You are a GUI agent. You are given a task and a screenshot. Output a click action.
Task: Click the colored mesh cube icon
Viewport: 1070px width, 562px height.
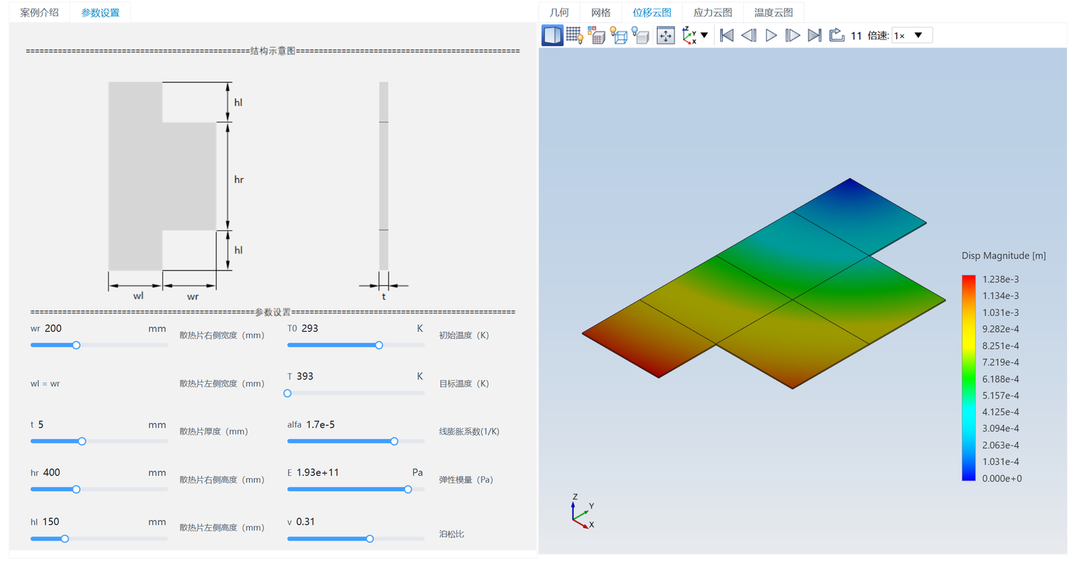pyautogui.click(x=597, y=35)
